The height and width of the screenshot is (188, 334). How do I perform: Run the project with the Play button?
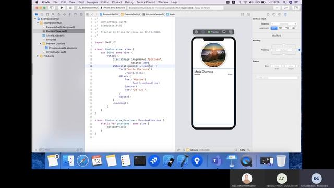pos(62,8)
